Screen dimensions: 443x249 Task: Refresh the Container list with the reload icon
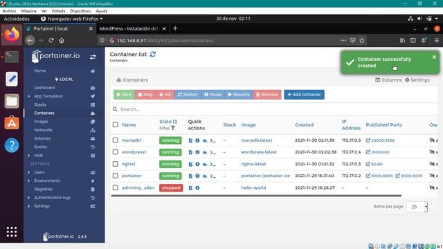(153, 54)
